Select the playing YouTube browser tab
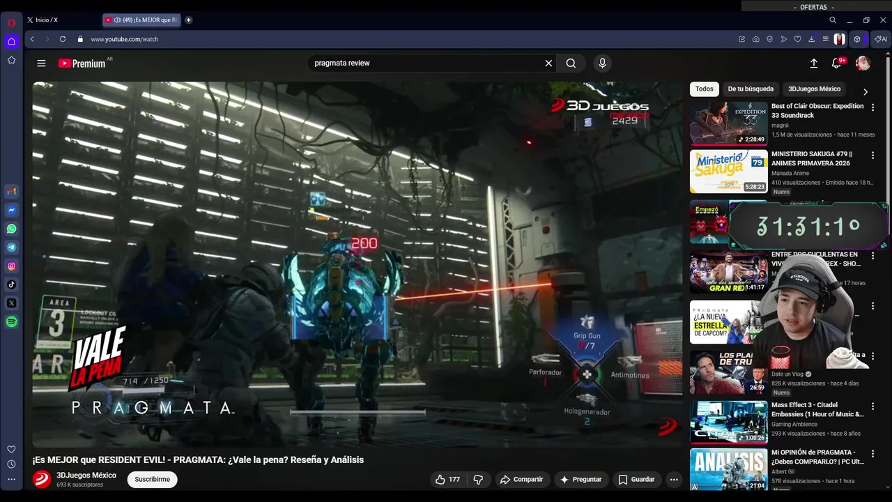 point(141,20)
